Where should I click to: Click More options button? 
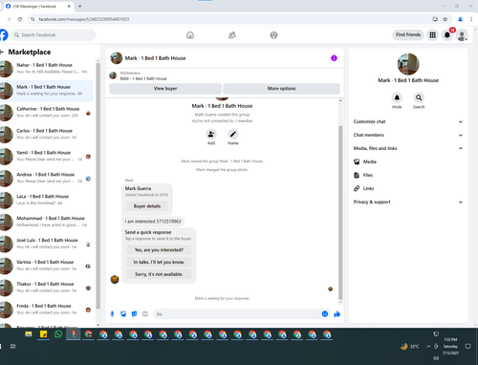point(281,89)
